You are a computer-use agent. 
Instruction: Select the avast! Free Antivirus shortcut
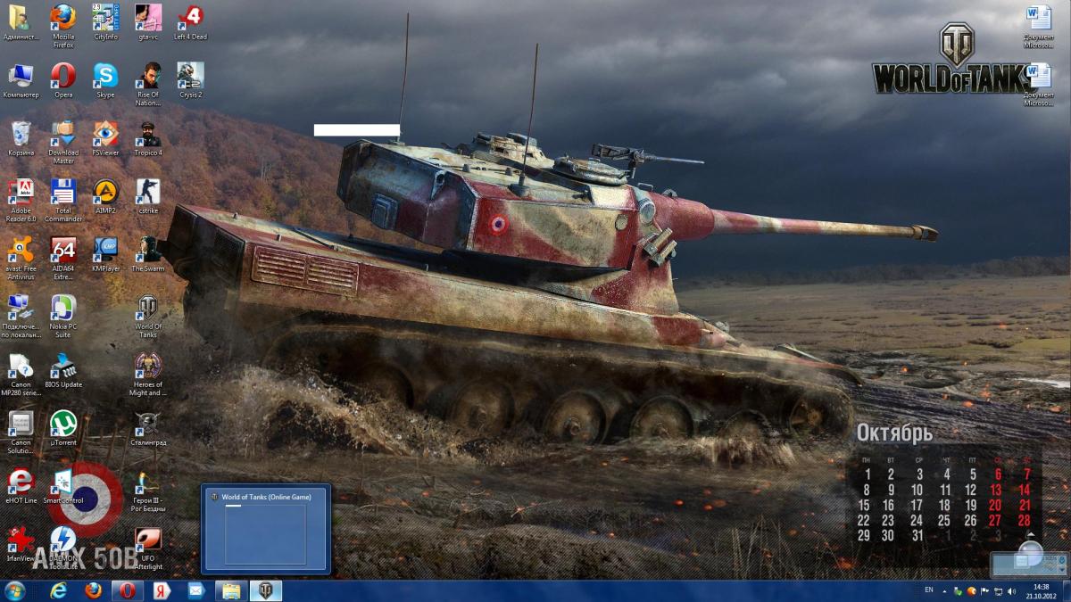(x=21, y=258)
